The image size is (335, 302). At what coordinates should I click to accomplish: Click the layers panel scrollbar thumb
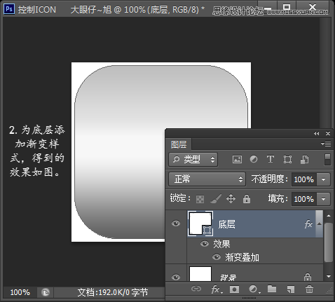coord(329,242)
